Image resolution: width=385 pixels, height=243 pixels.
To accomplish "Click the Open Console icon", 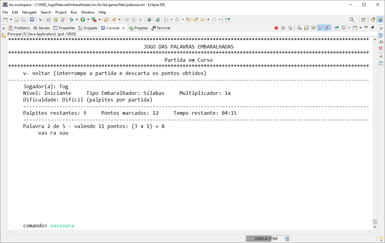I will click(x=355, y=28).
